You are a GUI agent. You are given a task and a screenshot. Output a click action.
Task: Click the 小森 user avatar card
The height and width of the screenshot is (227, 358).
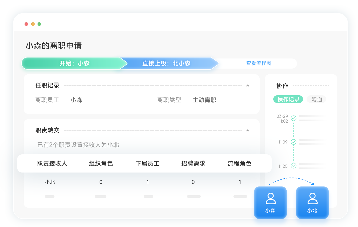pyautogui.click(x=270, y=202)
